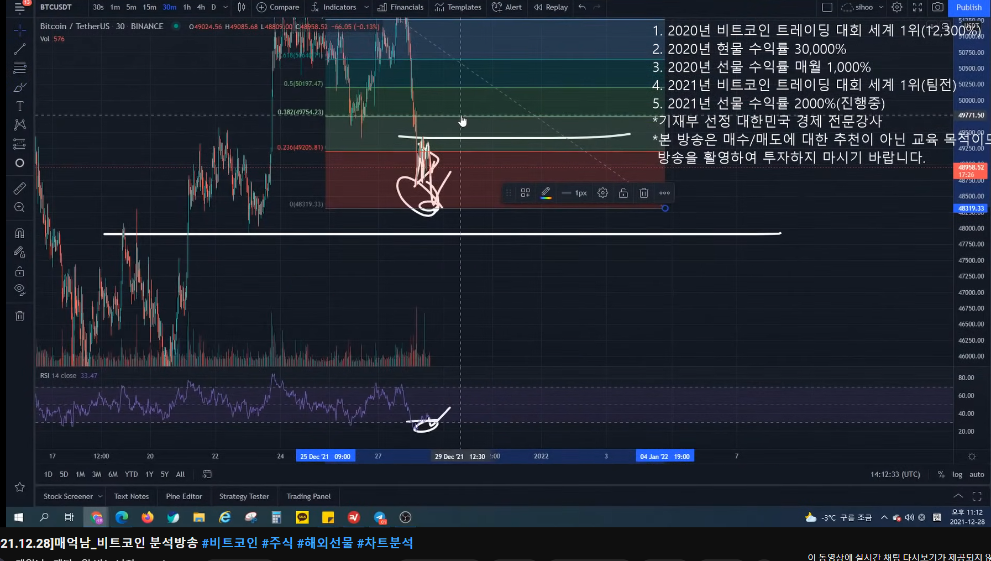Open Windows Start menu
The image size is (991, 561).
(x=18, y=517)
